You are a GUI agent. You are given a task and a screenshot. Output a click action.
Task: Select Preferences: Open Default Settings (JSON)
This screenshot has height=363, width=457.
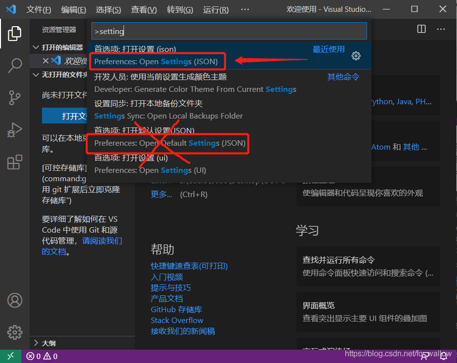(x=229, y=137)
